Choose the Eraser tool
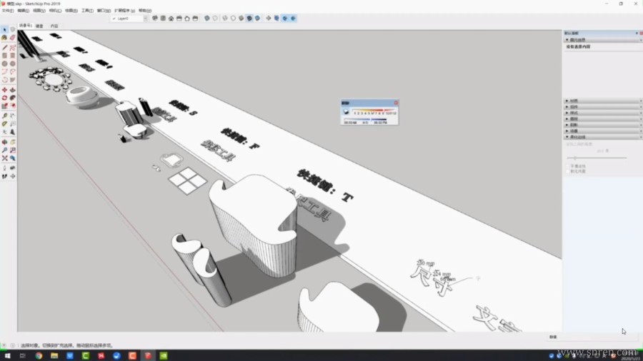This screenshot has height=361, width=643. [13, 38]
